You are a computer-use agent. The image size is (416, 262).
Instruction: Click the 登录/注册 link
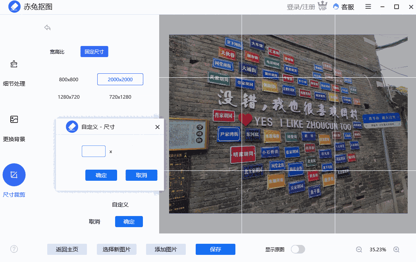point(300,7)
